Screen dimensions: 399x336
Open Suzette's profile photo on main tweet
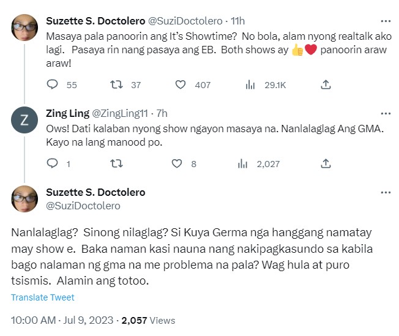[24, 198]
